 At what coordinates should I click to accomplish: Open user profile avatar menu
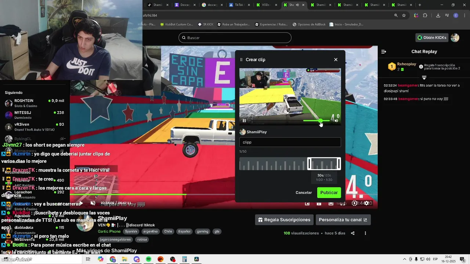pos(455,37)
